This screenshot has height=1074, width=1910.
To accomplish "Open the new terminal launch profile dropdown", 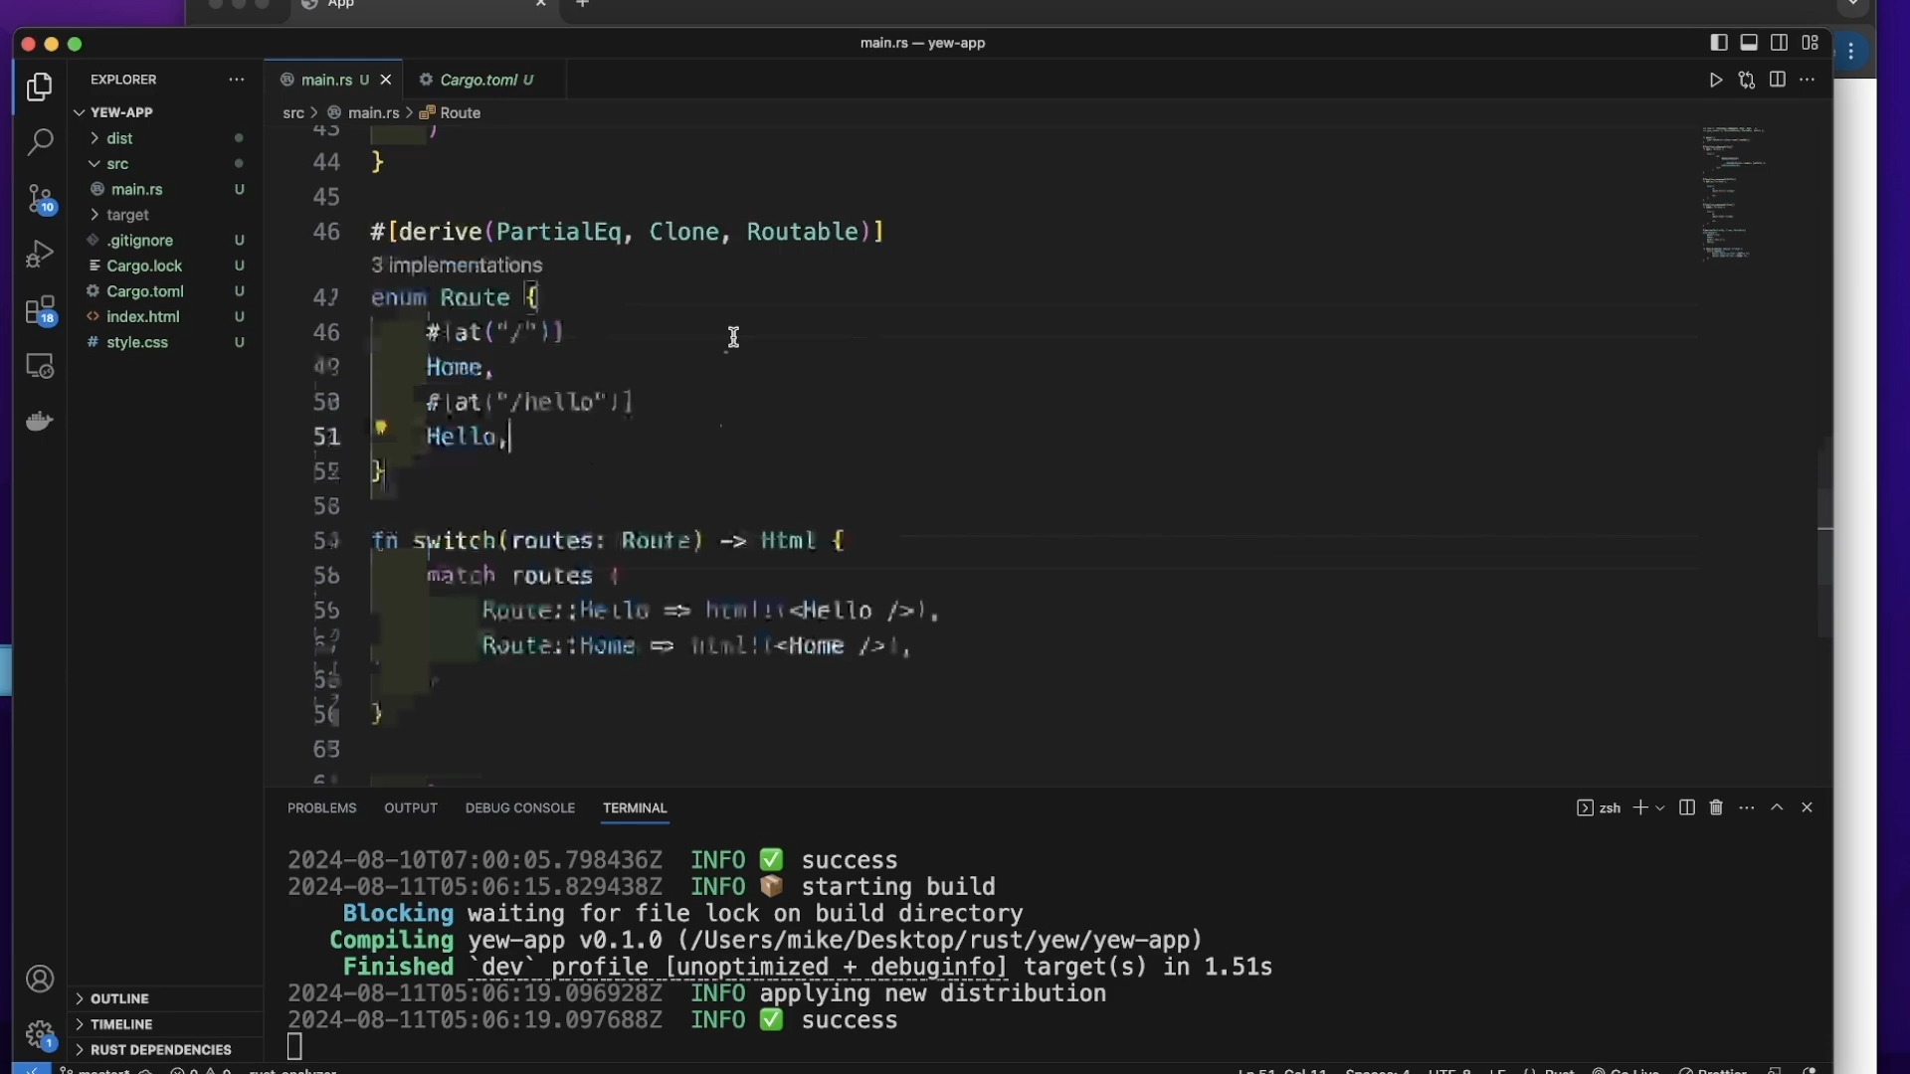I will 1660,808.
